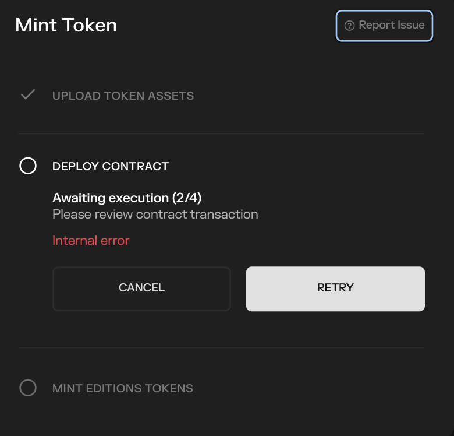The image size is (454, 436).
Task: Click the question mark help icon
Action: pos(350,26)
